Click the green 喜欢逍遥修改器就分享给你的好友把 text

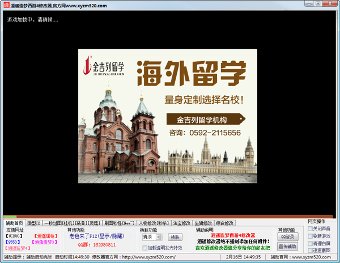pyautogui.click(x=233, y=248)
